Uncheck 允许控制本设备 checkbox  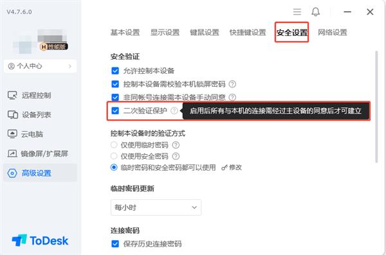(x=115, y=71)
